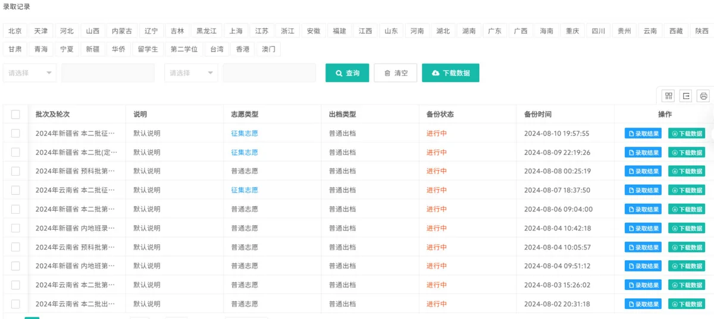Screen dimensions: 714x319
Task: Open the column settings grid icon
Action: click(669, 96)
